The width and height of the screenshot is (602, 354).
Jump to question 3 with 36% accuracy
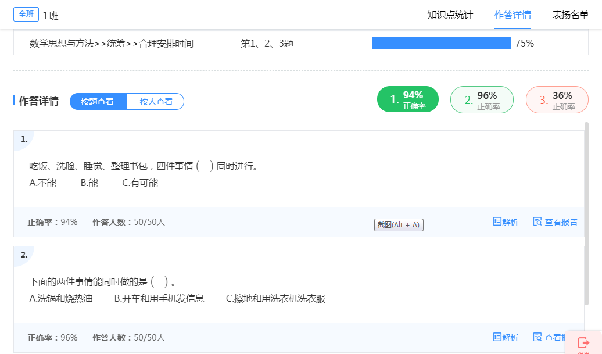tap(557, 99)
